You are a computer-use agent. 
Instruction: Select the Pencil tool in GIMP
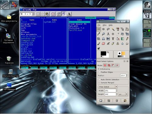(x=127, y=39)
